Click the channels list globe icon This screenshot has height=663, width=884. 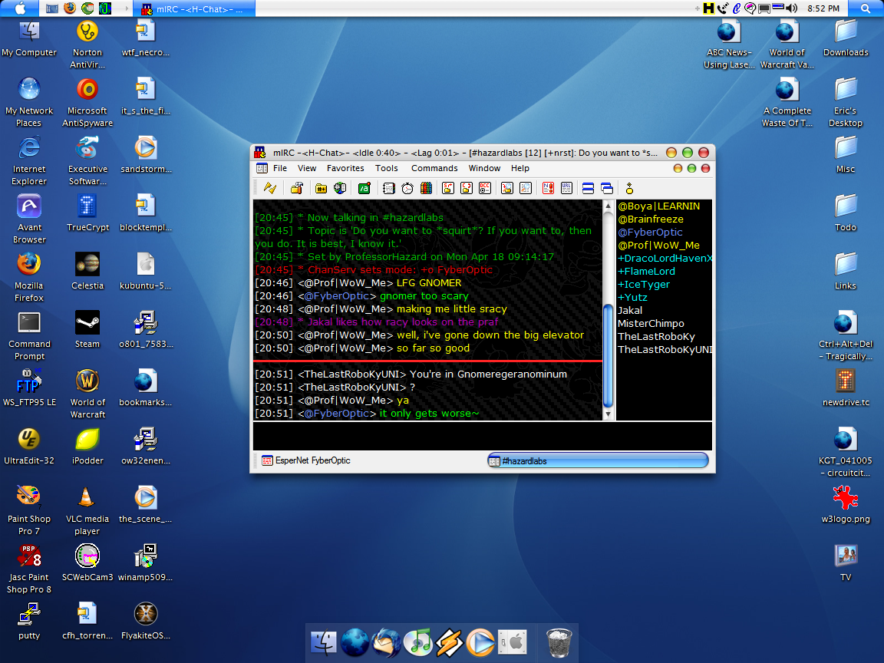[339, 188]
